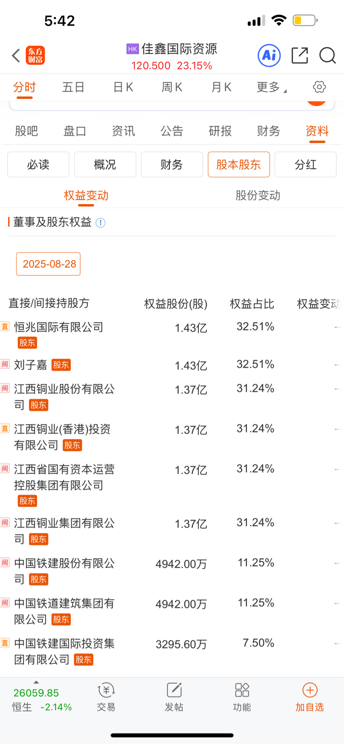Viewport: 344px width, 744px height.
Task: Open the 2025-08-28 date selector
Action: [49, 264]
